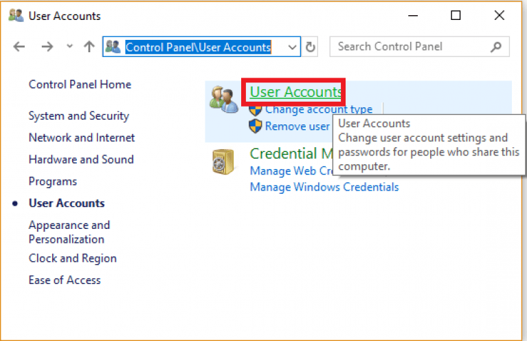Click the User Accounts people icon
The width and height of the screenshot is (527, 341).
(223, 100)
